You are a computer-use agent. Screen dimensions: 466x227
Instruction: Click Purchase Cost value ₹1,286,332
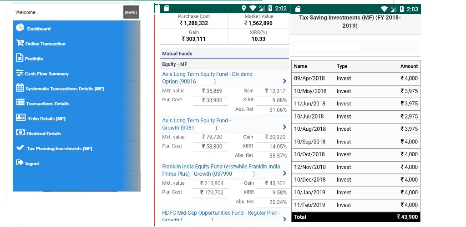click(194, 23)
